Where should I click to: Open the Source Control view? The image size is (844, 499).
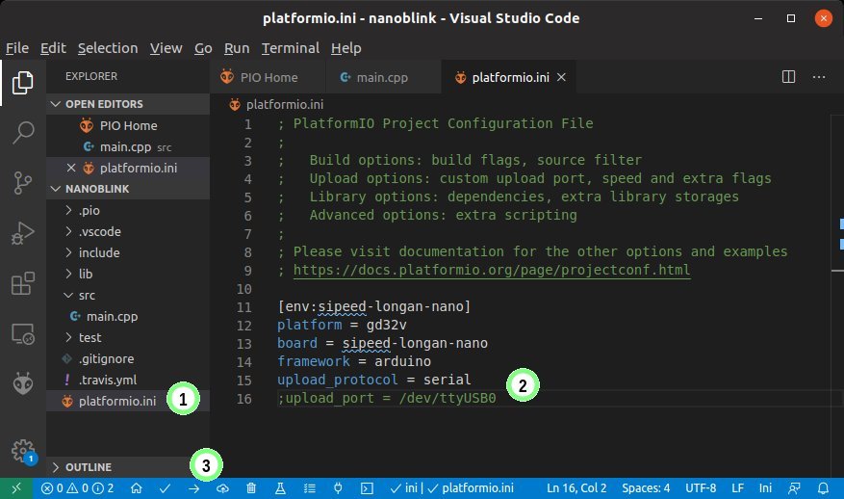[22, 183]
